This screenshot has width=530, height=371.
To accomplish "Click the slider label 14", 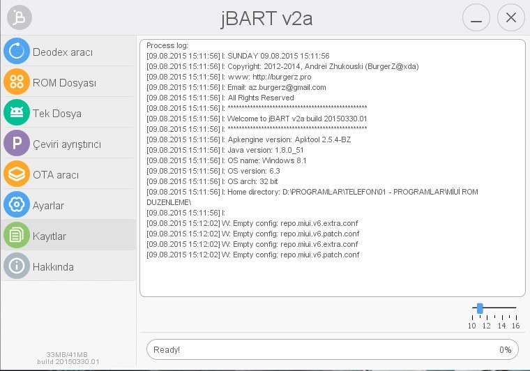I will tap(501, 326).
